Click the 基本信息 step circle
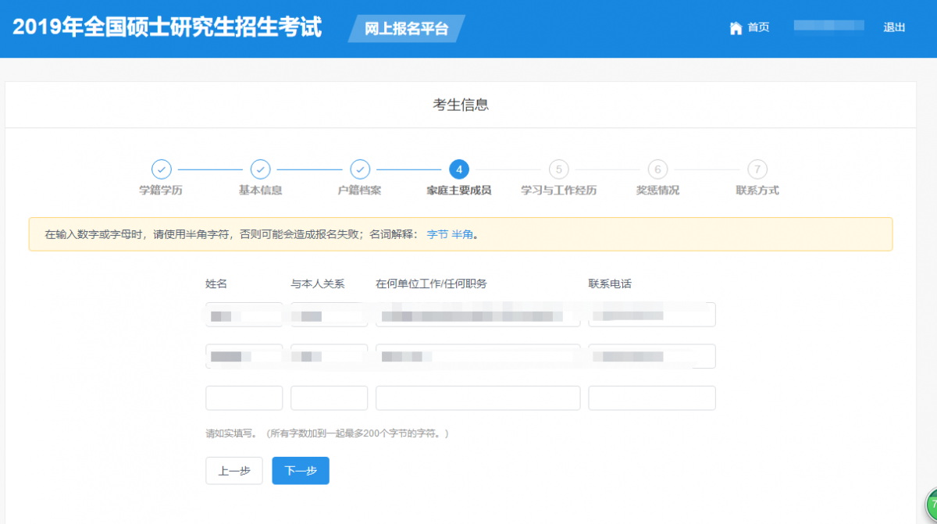This screenshot has width=937, height=524. coord(260,169)
